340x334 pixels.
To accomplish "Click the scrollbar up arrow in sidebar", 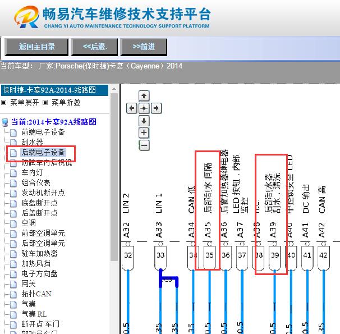I will (x=114, y=89).
